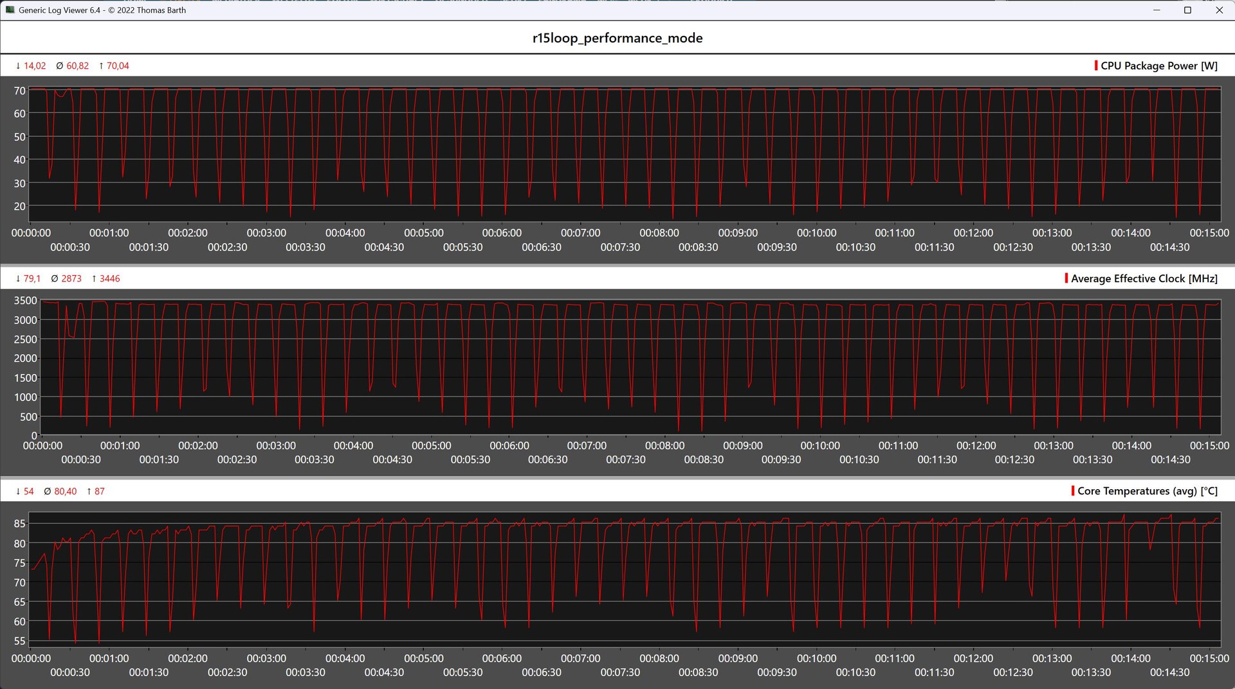Maximize the Generic Log Viewer window
The height and width of the screenshot is (689, 1235).
1187,10
